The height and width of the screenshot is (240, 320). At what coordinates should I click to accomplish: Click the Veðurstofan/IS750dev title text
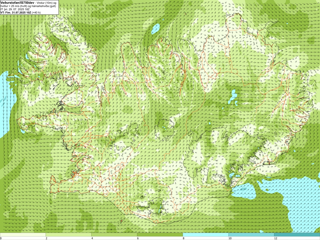click(x=17, y=2)
